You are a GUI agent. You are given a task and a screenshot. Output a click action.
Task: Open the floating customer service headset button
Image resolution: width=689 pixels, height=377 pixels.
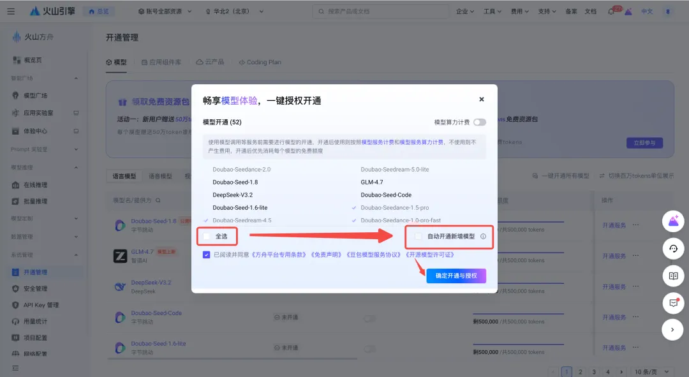(x=673, y=249)
